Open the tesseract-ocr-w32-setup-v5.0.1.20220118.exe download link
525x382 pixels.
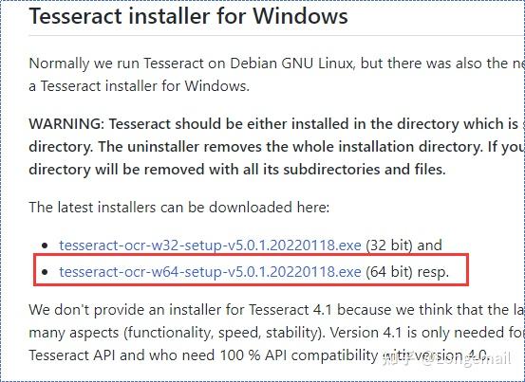pyautogui.click(x=210, y=246)
